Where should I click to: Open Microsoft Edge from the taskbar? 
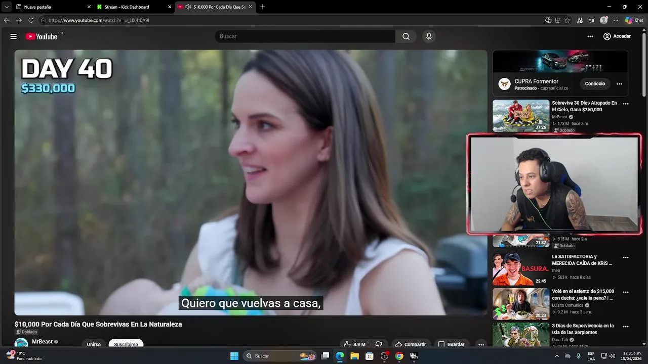pos(340,356)
